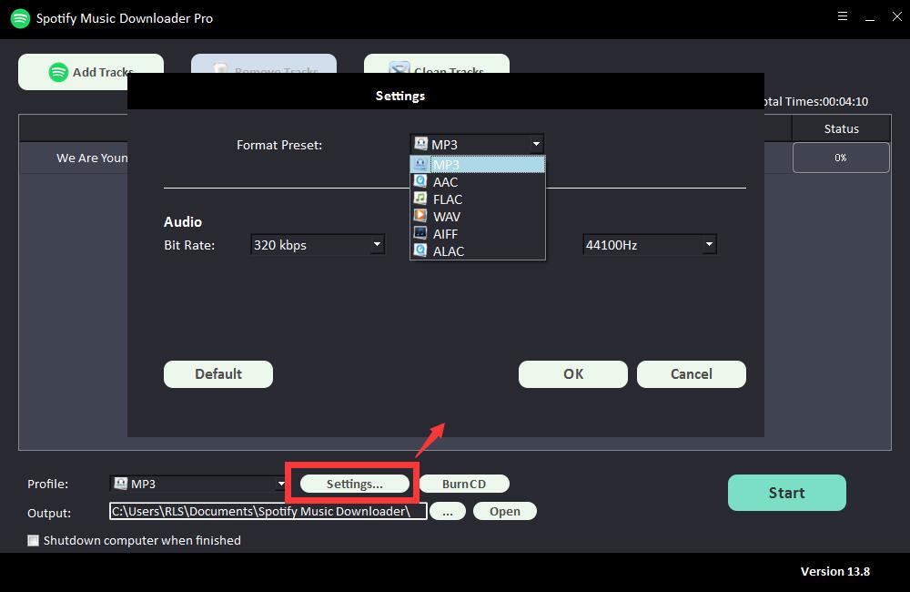The width and height of the screenshot is (910, 592).
Task: Choose WAV from the format list
Action: [x=447, y=216]
